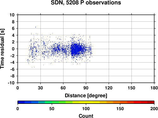Screen dimensions: 158x118
Task: Click the 'Count' colorbar label
Action: pos(86,116)
